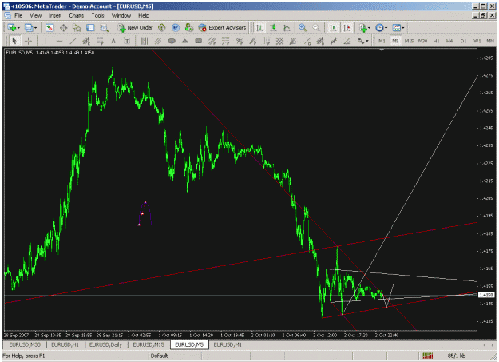Switch chart to bar chart mode
The image size is (499, 362).
(259, 28)
